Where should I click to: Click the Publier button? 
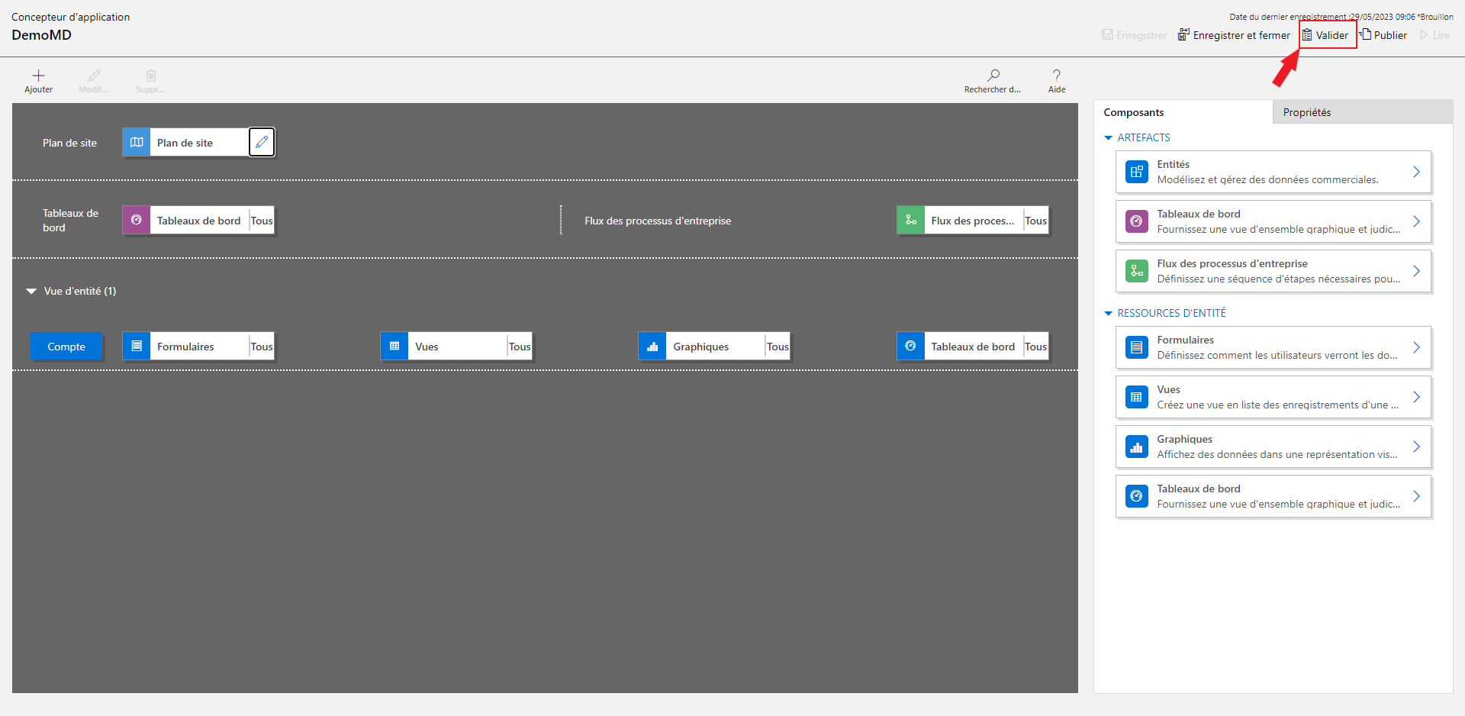pos(1383,35)
